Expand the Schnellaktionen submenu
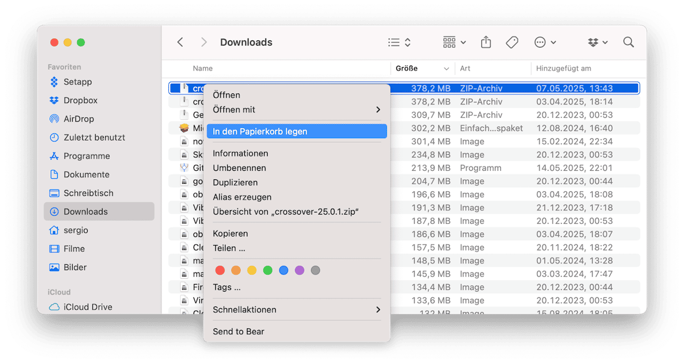Screen dimensions: 684x363 (296, 310)
